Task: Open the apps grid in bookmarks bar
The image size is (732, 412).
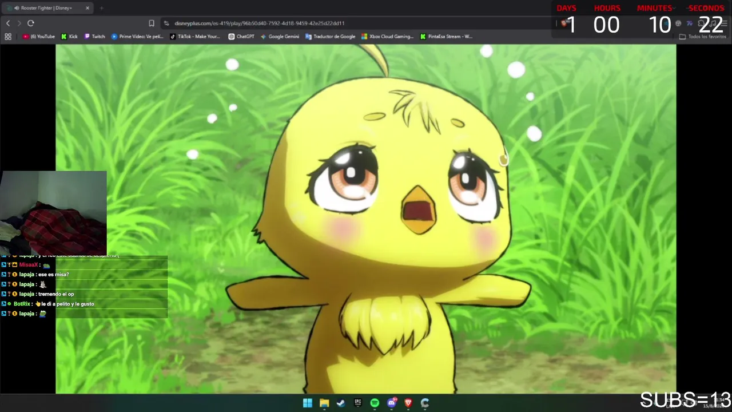Action: coord(8,37)
